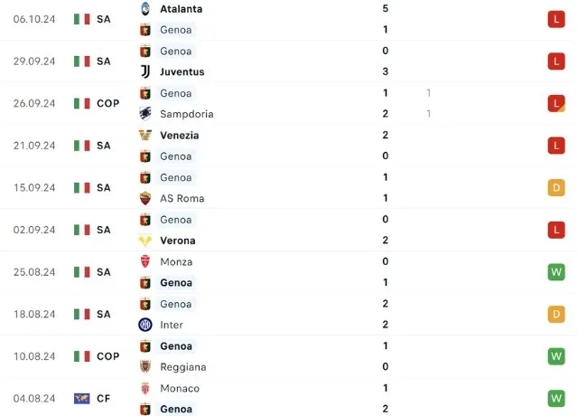Click the flag icon beside CF
Viewport: 578px width, 416px height.
pyautogui.click(x=82, y=399)
